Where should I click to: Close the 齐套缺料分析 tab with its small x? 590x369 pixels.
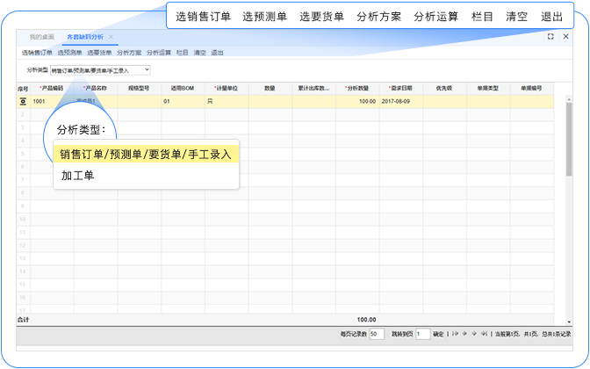click(111, 37)
